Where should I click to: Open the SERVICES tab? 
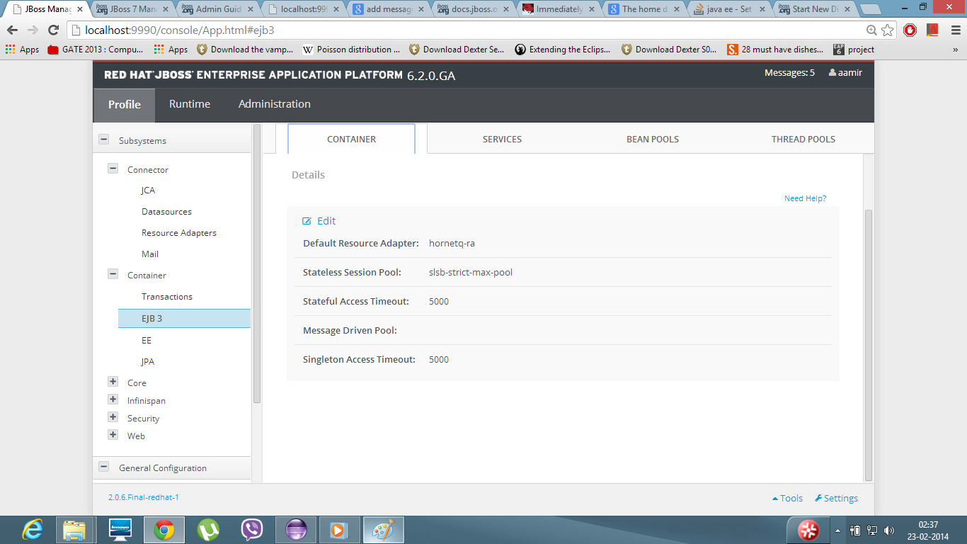click(x=503, y=139)
